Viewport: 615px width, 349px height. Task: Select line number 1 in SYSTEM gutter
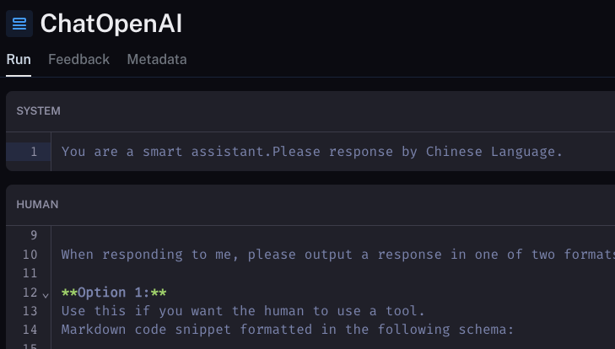[34, 152]
